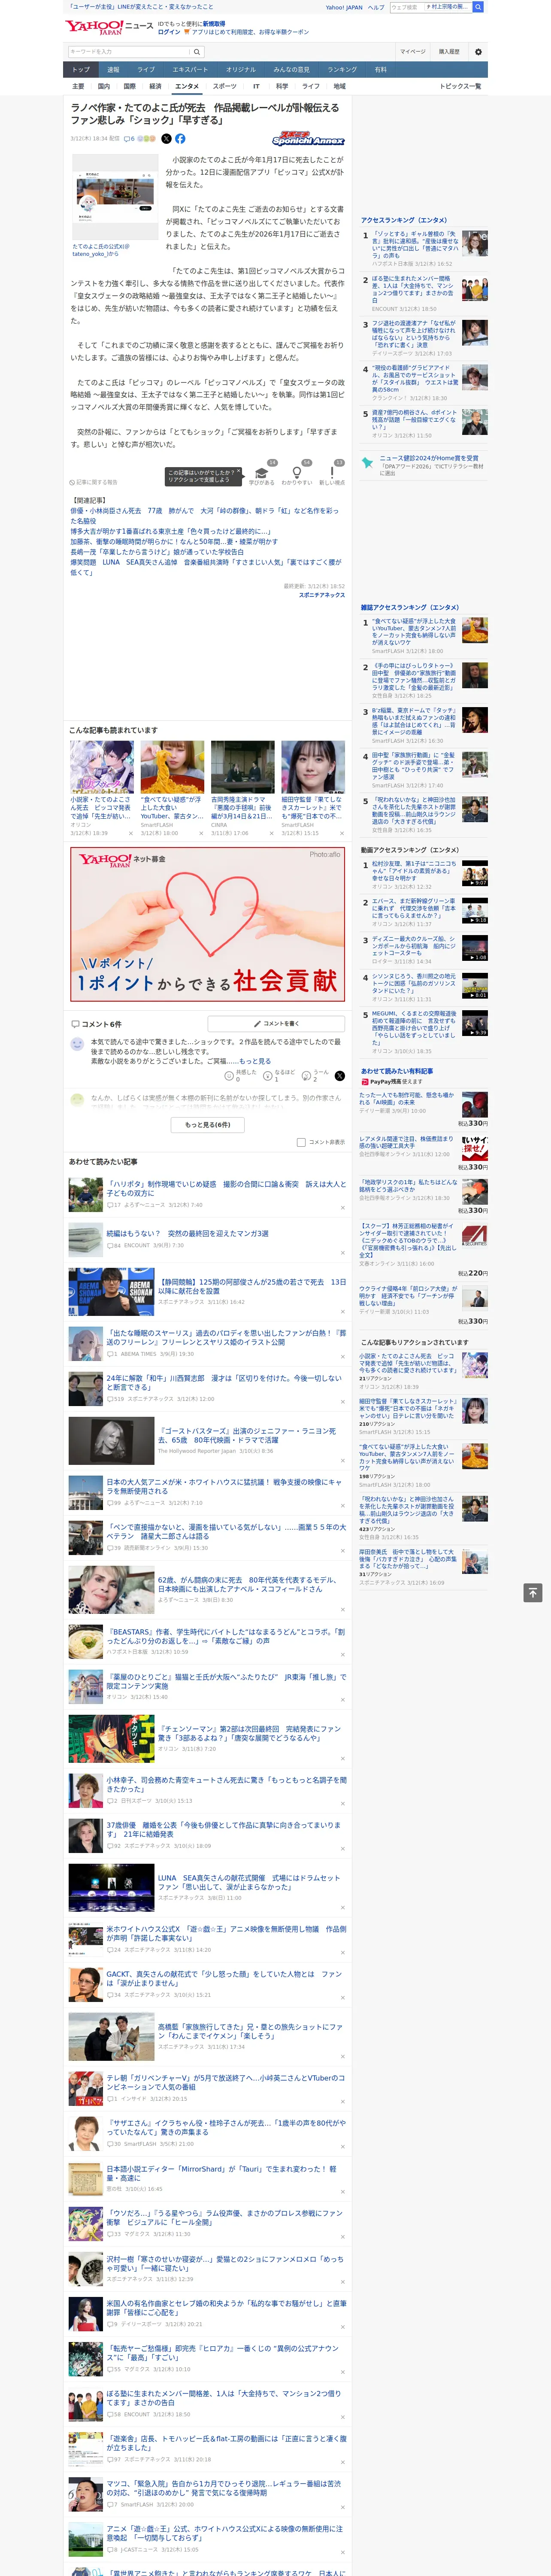The height and width of the screenshot is (2576, 551).
Task: Open the 静岡競輪 阿部俊さん死去 article
Action: pos(252,1286)
